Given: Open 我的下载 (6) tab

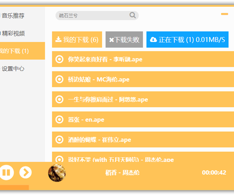Looking at the screenshot, I should pyautogui.click(x=77, y=40).
